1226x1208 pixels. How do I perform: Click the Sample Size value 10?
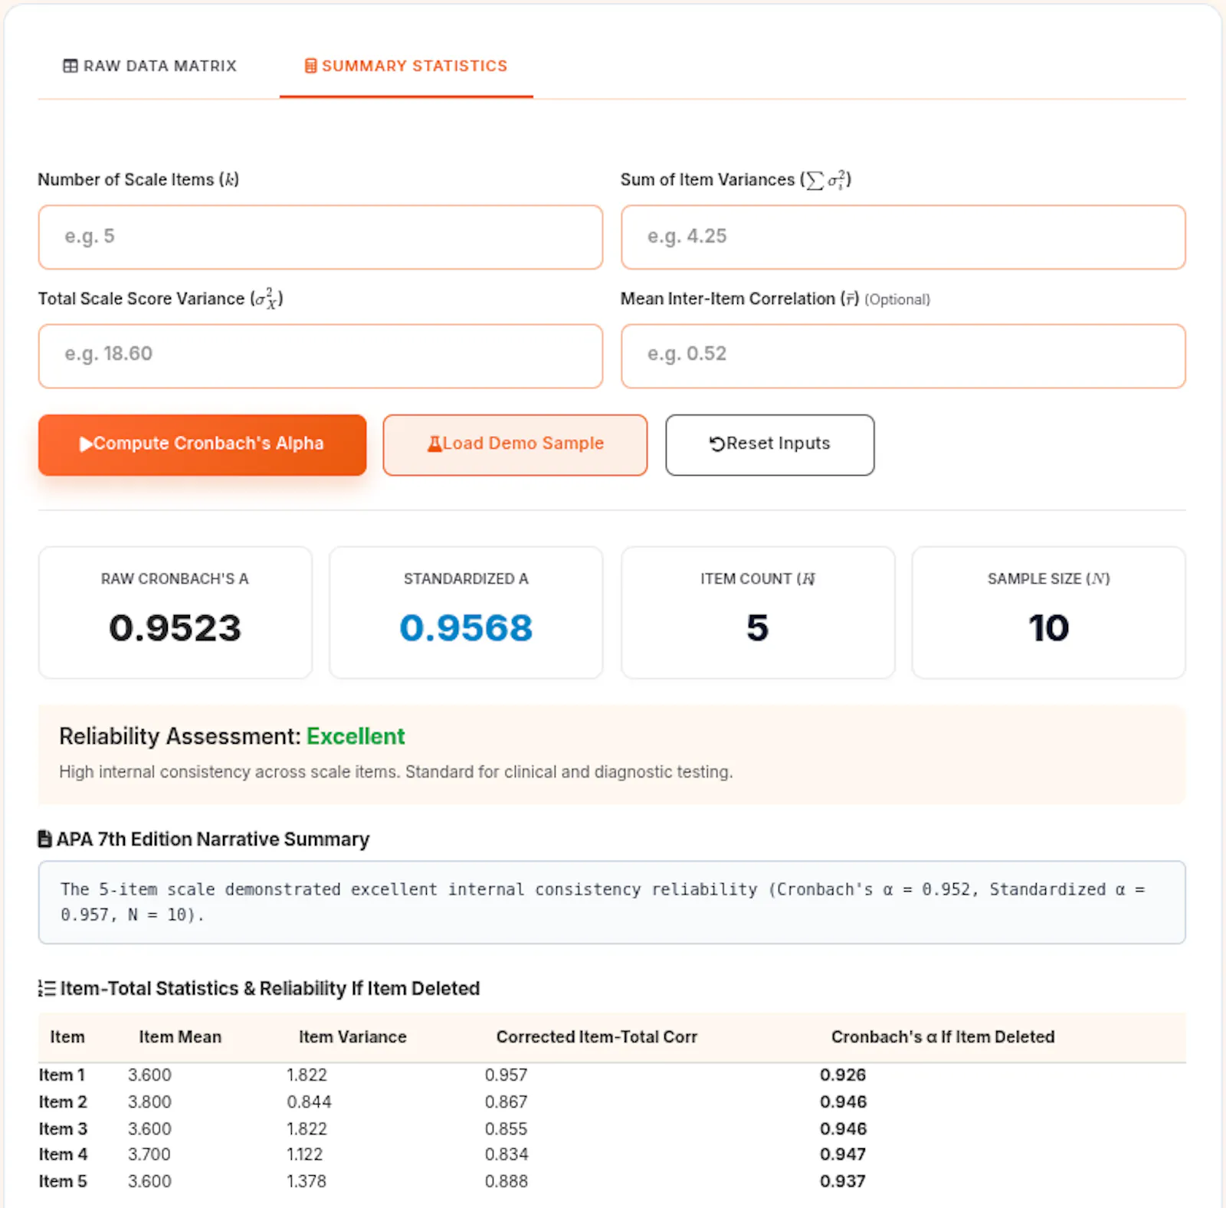[1048, 628]
